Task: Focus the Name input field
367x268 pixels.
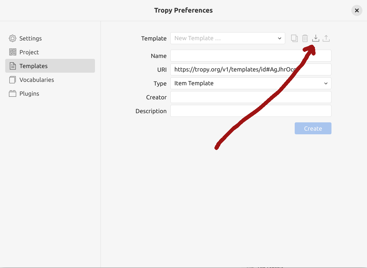Action: (x=251, y=56)
